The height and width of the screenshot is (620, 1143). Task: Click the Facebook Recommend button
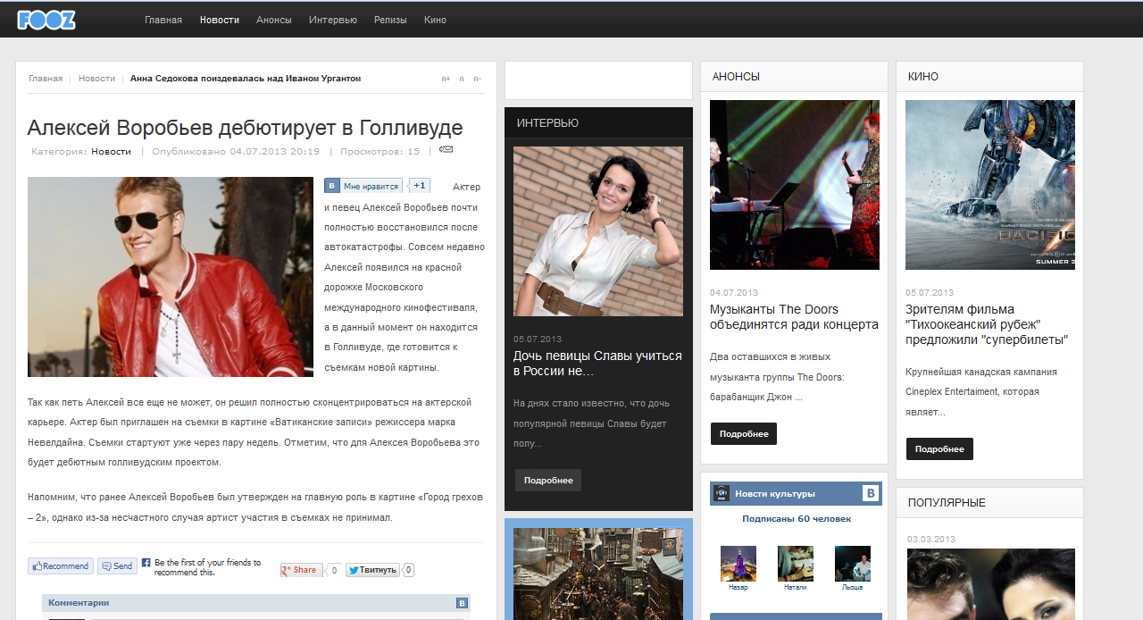click(x=61, y=566)
